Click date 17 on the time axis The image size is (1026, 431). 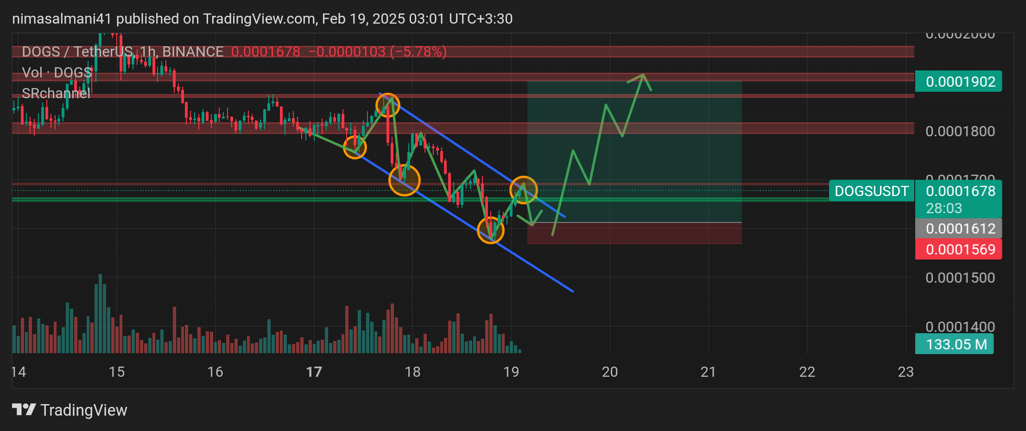[x=314, y=372]
